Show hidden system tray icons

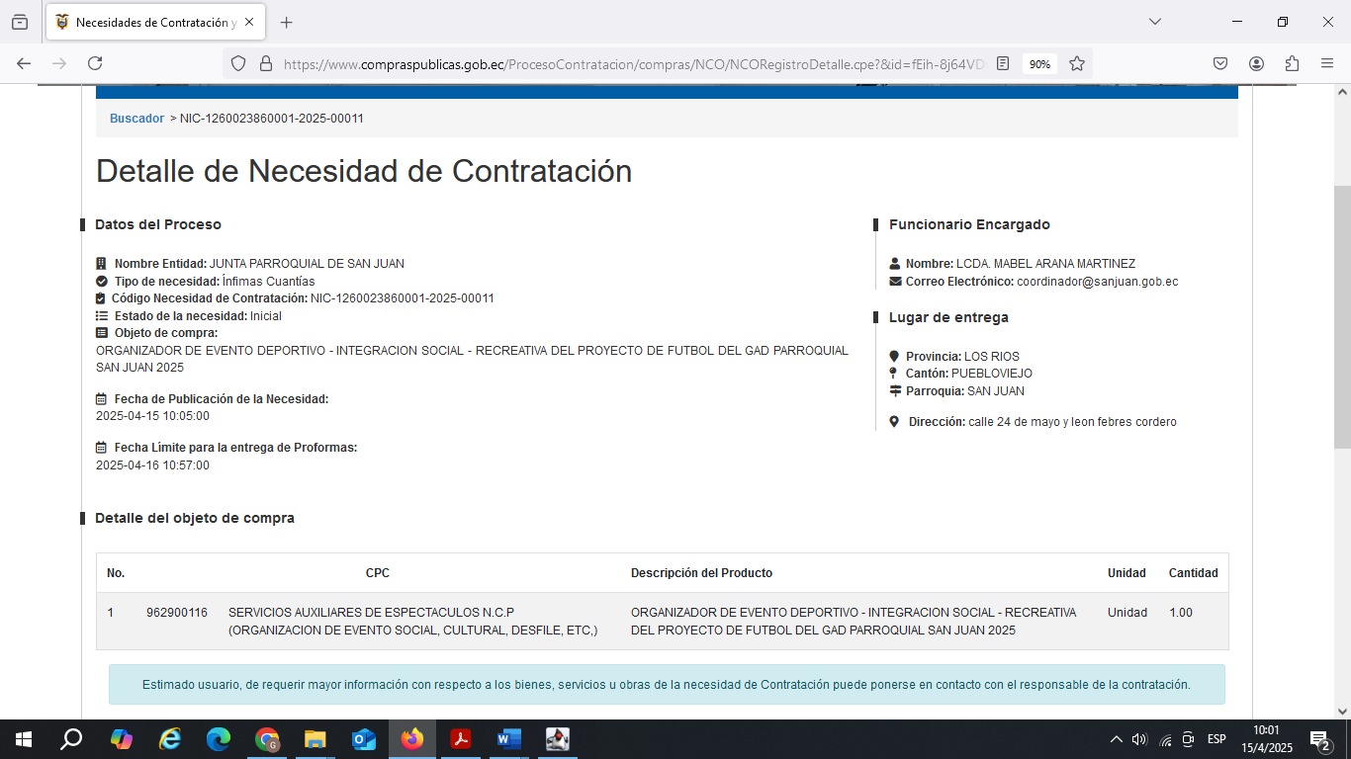pyautogui.click(x=1116, y=739)
